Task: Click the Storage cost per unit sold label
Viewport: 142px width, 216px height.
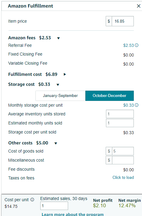Action: click(32, 132)
